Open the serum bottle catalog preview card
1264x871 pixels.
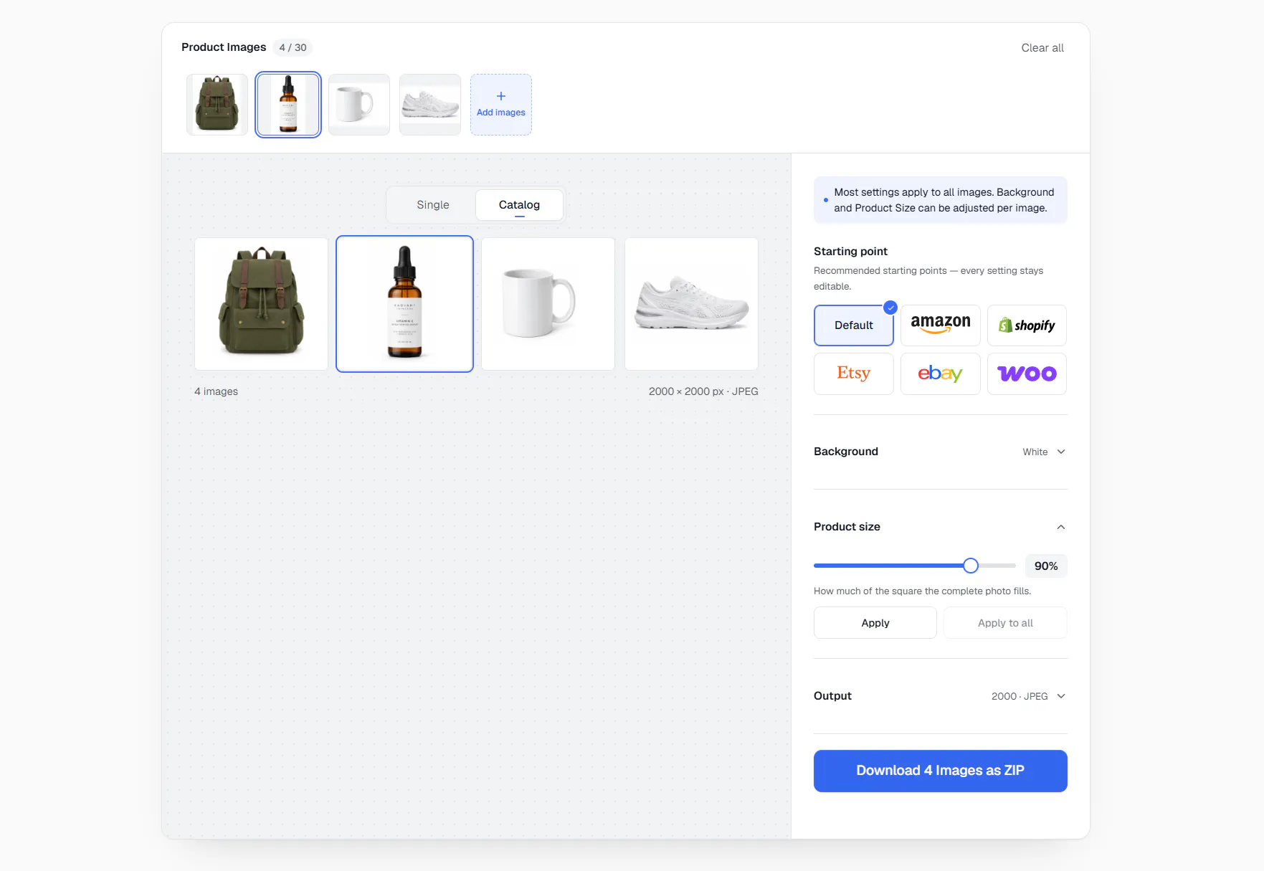[x=404, y=304]
